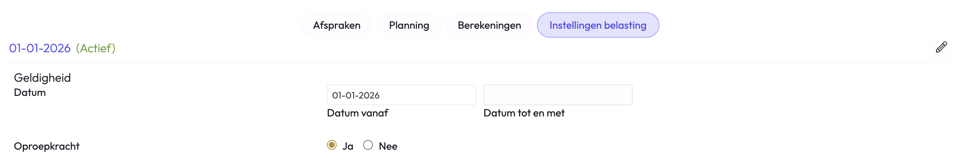Click the 'Ja' label text
Image resolution: width=958 pixels, height=165 pixels.
coord(348,146)
